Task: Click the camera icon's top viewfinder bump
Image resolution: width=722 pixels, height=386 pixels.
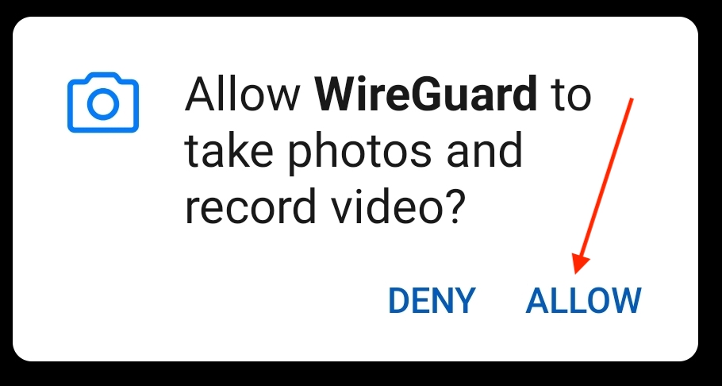Action: (x=103, y=76)
